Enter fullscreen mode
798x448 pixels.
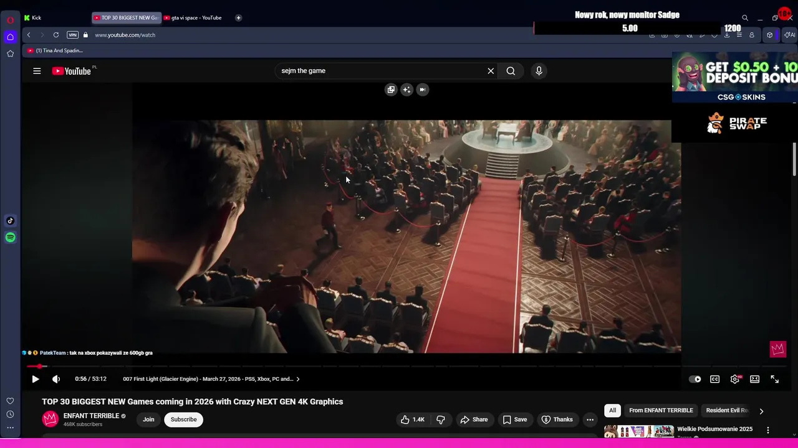pyautogui.click(x=775, y=379)
